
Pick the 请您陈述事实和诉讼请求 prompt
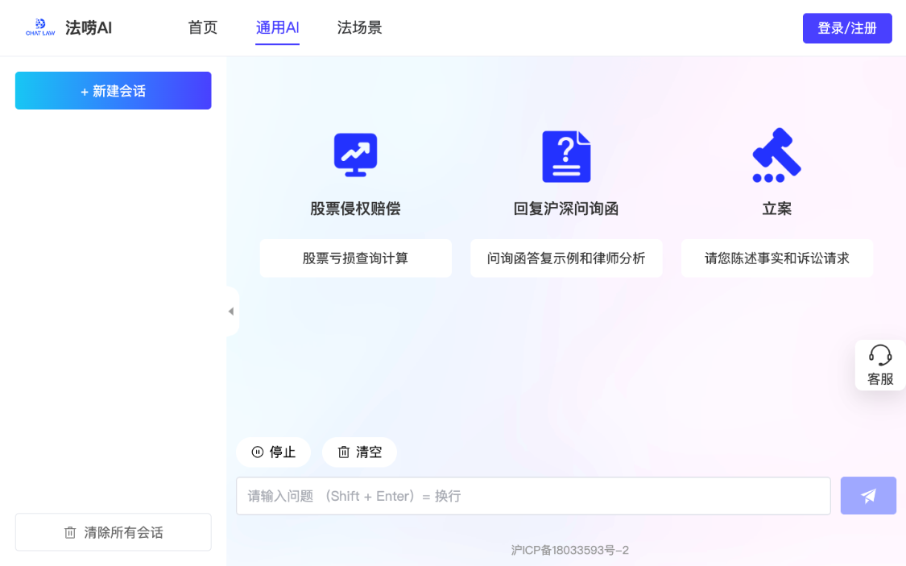(x=776, y=258)
